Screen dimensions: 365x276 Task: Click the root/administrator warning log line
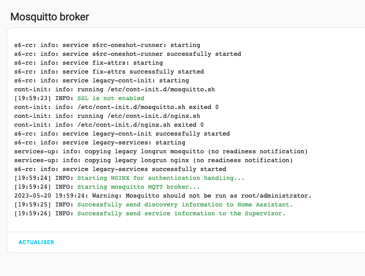(163, 196)
